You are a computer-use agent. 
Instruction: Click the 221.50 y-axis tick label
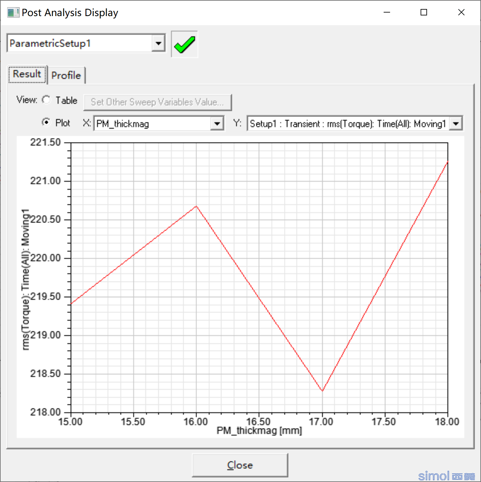[x=45, y=142]
